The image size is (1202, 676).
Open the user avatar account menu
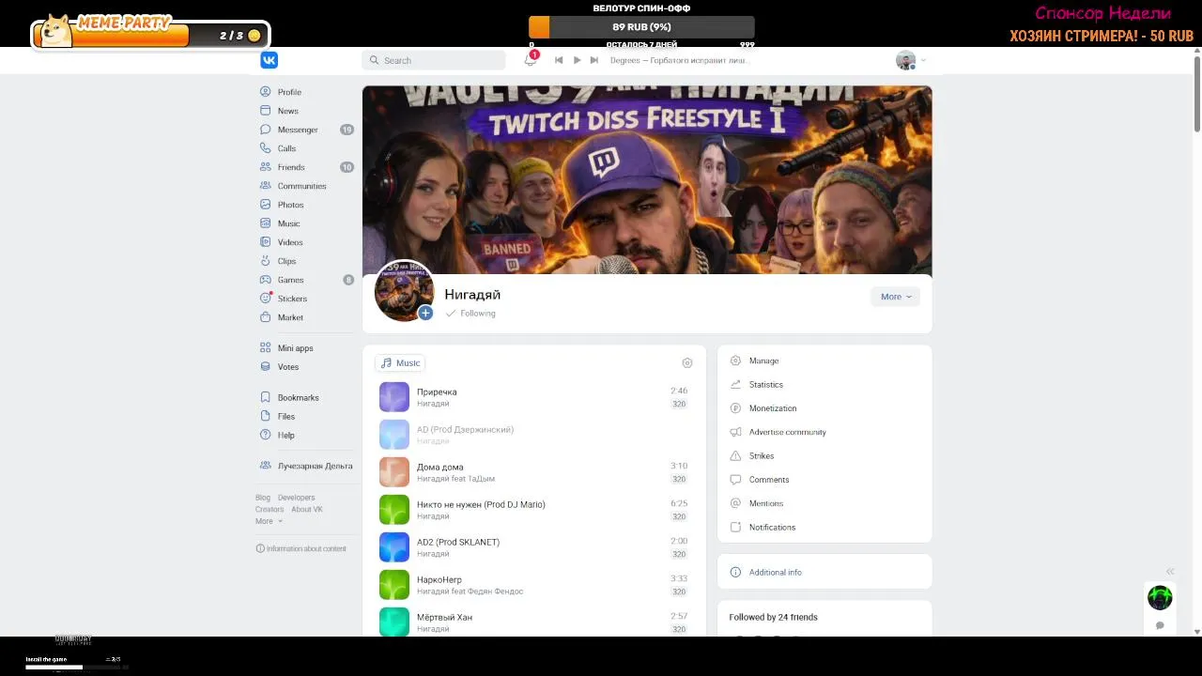pyautogui.click(x=910, y=60)
